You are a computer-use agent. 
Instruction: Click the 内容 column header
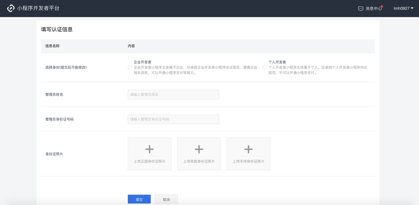(131, 46)
